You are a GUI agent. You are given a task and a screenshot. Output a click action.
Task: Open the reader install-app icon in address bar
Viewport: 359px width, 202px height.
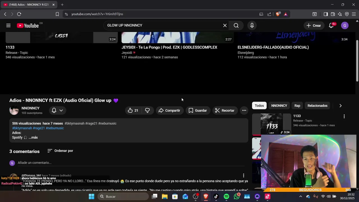click(x=261, y=14)
